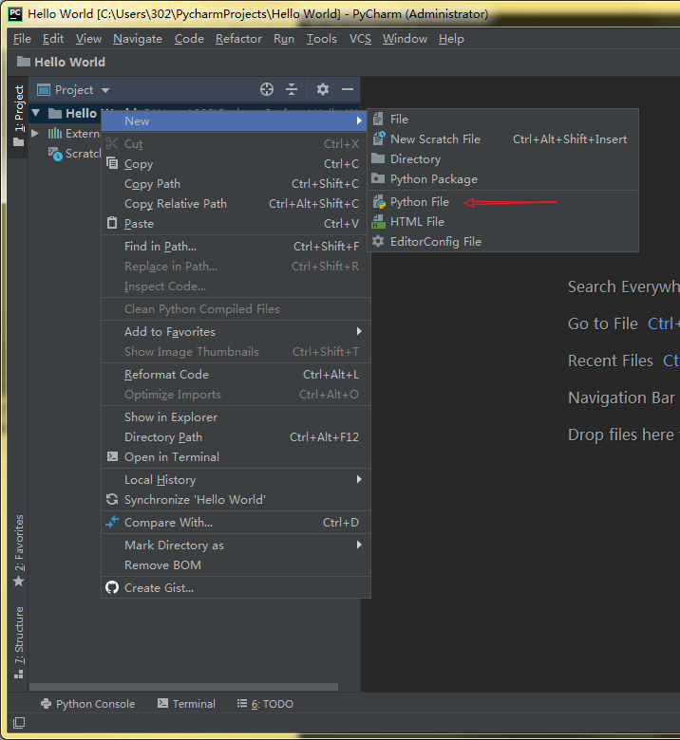Expand the External Libraries tree node

click(x=35, y=133)
